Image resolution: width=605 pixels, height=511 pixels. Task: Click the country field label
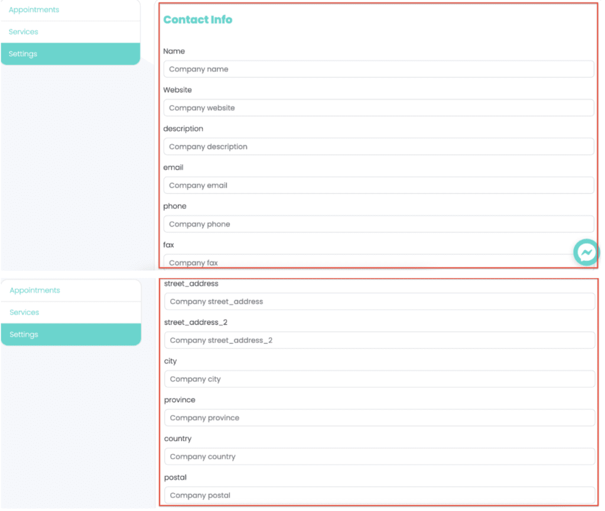tap(178, 439)
